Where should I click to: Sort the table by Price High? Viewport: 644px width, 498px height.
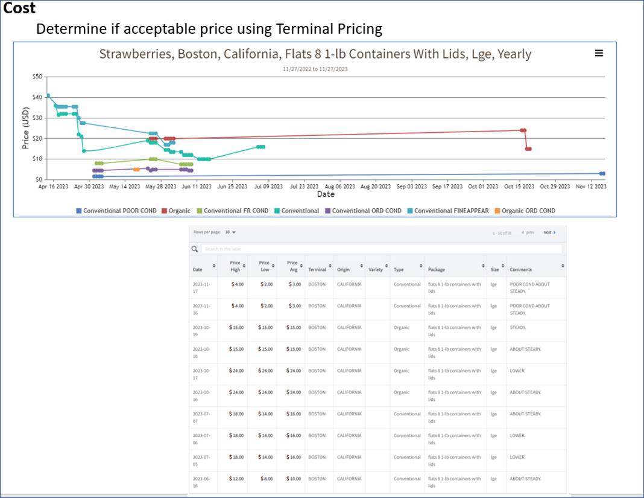point(244,266)
